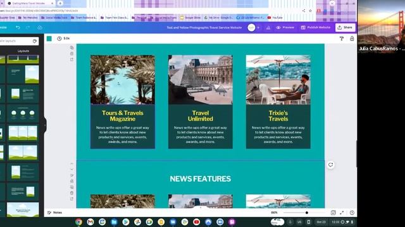Screen dimensions: 405x227
Task: Click the user avatar in header
Action: point(251,28)
